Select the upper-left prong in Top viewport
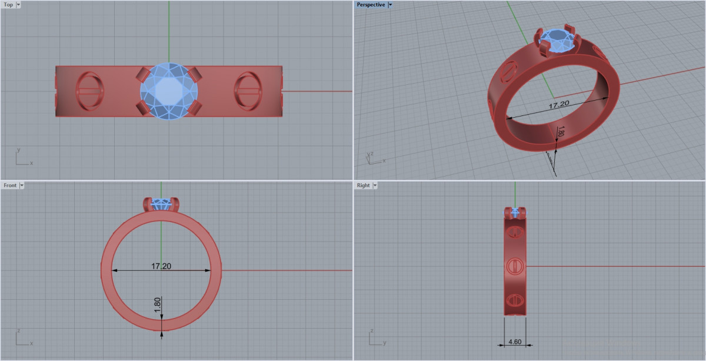Viewport: 706px width, 361px height. 144,75
